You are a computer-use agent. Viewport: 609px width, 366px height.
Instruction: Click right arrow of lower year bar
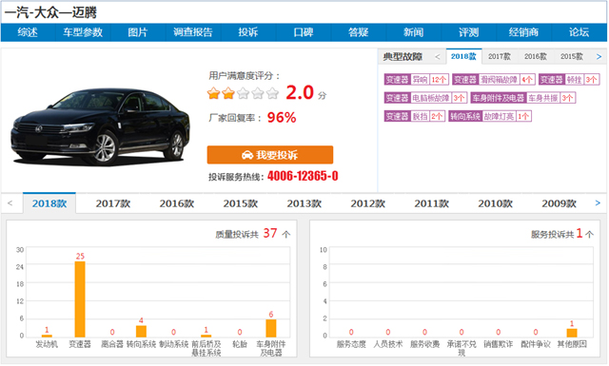tap(598, 203)
